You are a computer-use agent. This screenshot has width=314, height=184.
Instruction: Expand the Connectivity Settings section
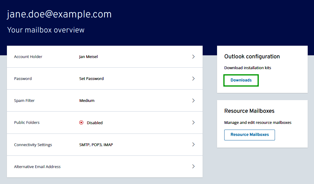tap(194, 145)
